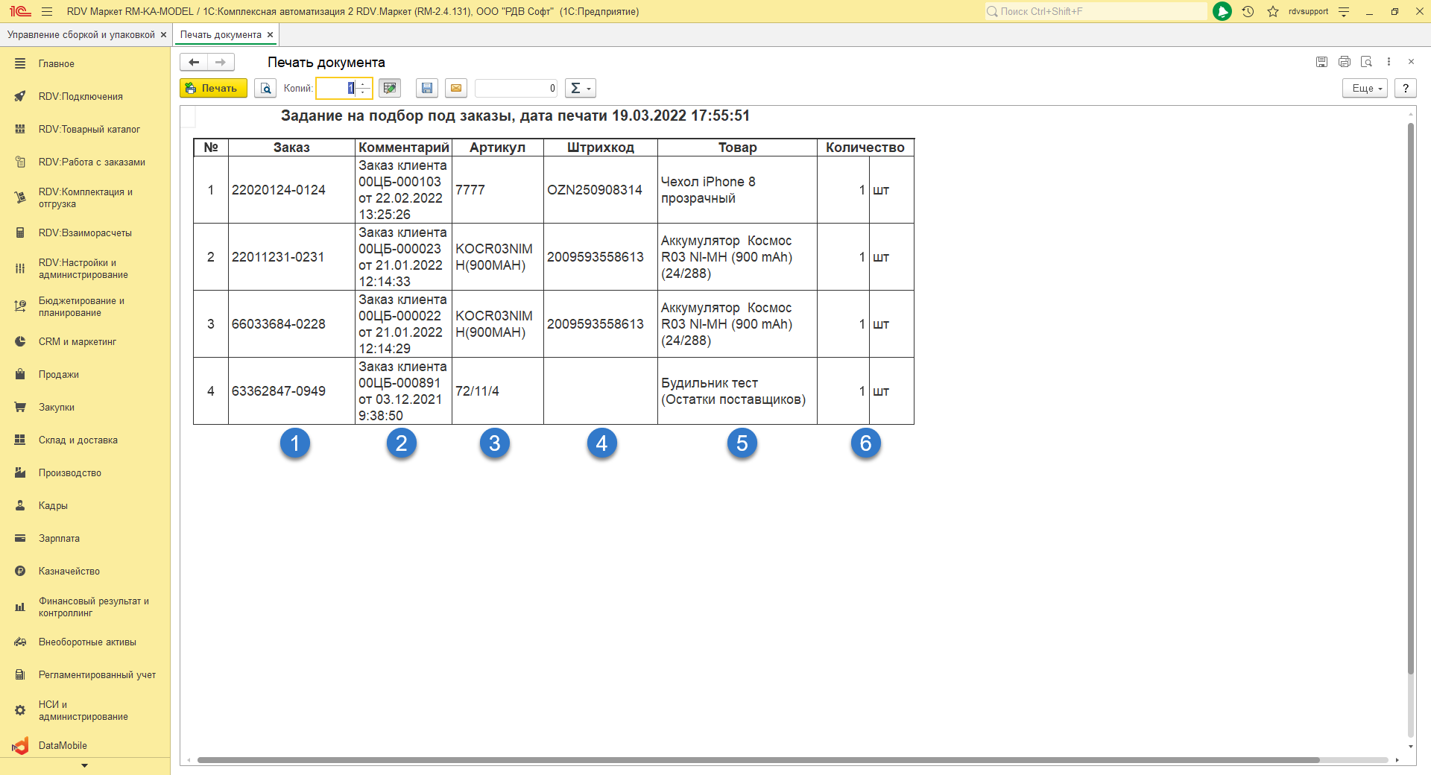The image size is (1431, 775).
Task: Expand the service settings menu near rdvsupport
Action: pos(1344,11)
